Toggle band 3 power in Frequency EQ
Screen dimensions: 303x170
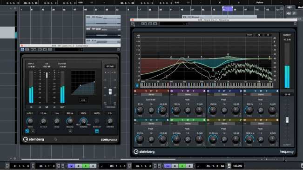pyautogui.click(x=208, y=91)
